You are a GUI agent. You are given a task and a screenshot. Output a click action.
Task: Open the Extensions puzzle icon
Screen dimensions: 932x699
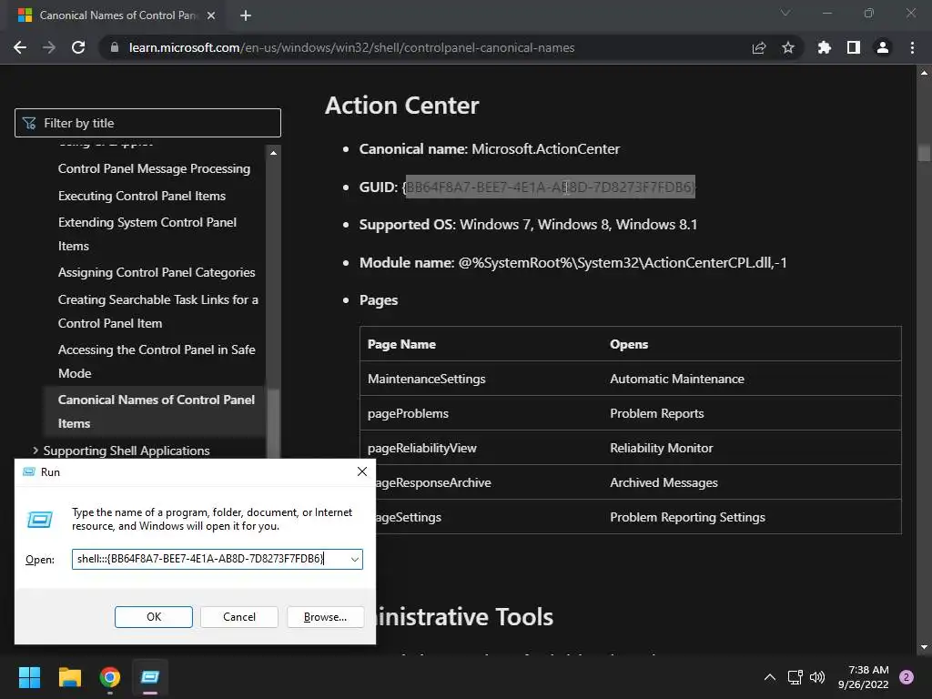click(x=825, y=47)
